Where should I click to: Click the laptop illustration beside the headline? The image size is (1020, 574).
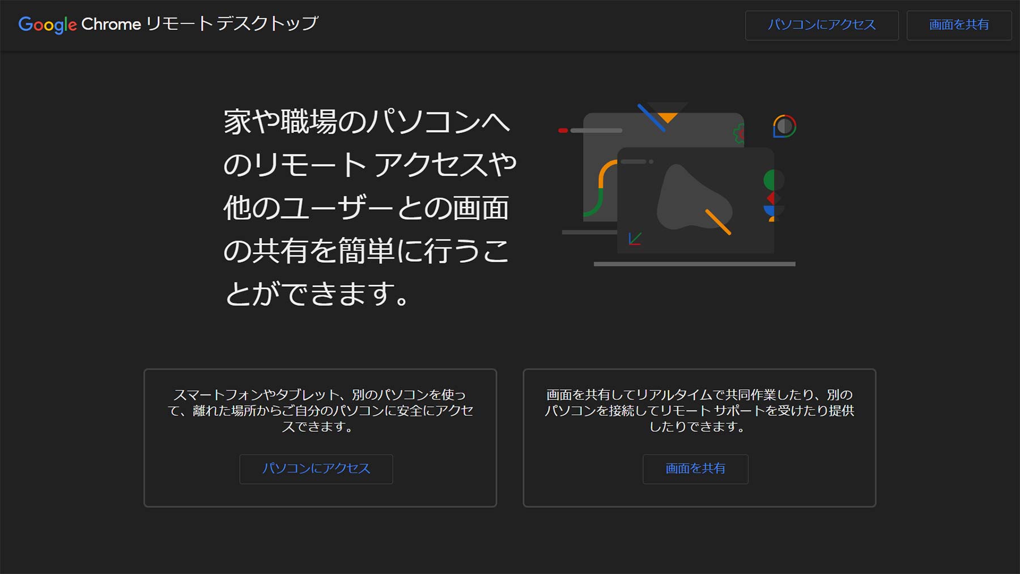tap(678, 184)
